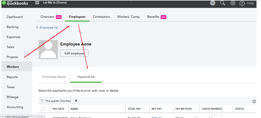Viewport: 261px width, 118px height.
Task: Open This quarter (Oct-Dec) filter dropdown
Action: [x=59, y=101]
